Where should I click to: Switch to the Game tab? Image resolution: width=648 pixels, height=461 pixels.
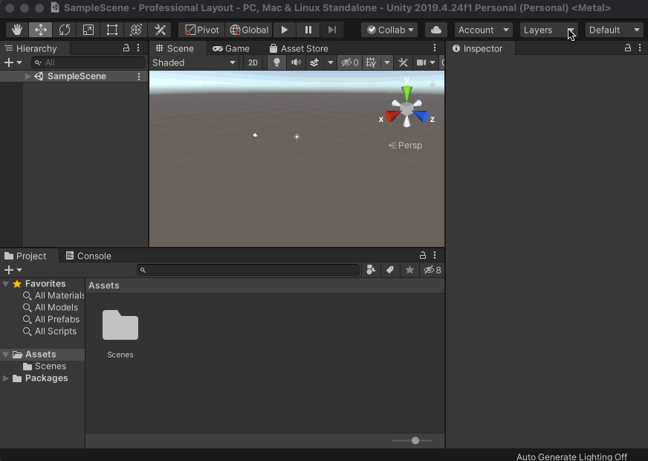click(231, 48)
